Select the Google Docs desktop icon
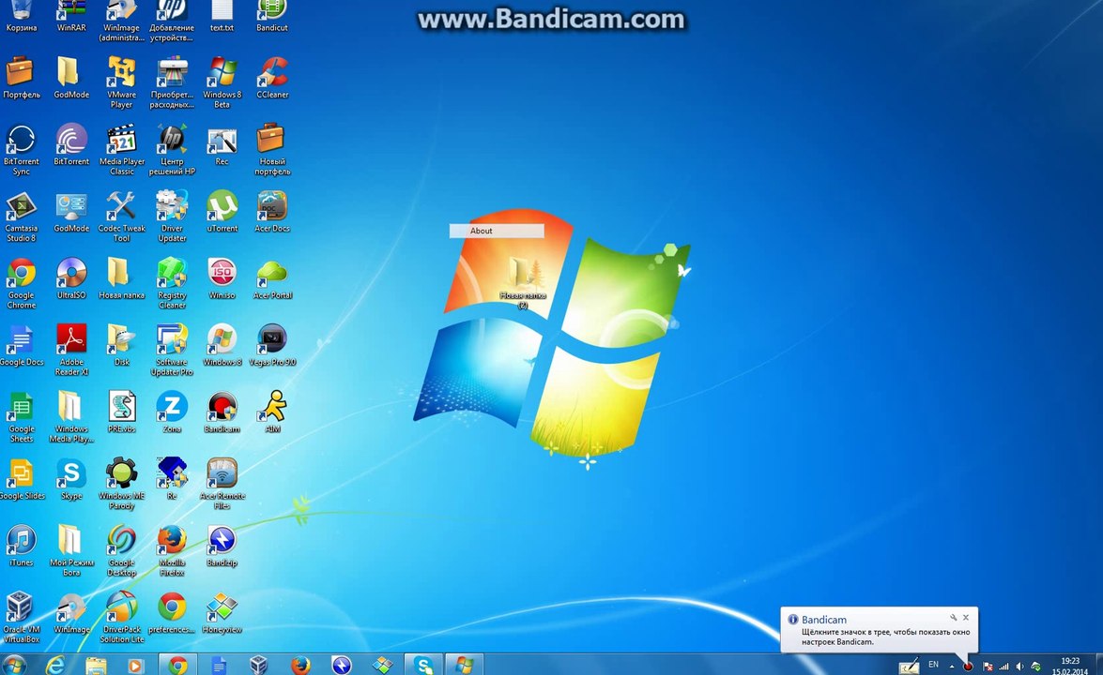Viewport: 1103px width, 675px height. pyautogui.click(x=21, y=345)
